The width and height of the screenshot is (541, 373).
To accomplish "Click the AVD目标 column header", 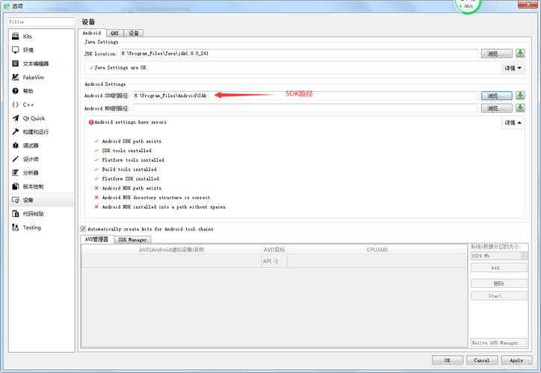I will (274, 250).
